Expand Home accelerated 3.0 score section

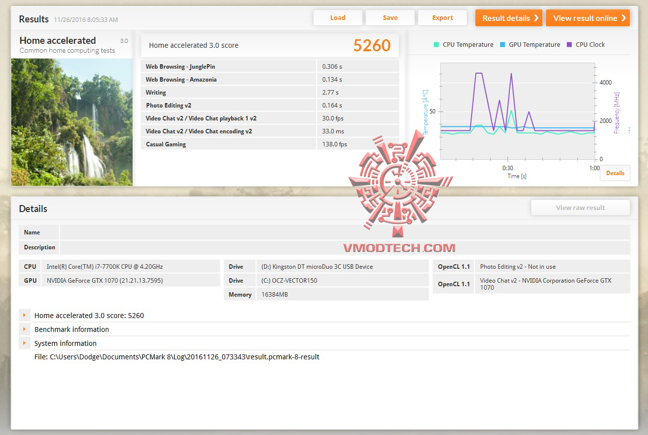pos(24,315)
